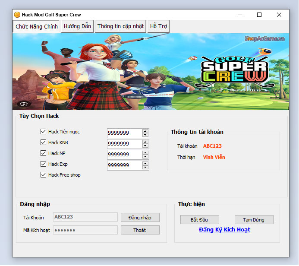The height and width of the screenshot is (266, 299).
Task: Decrease the Hack Tiên ngọc value with down arrow
Action: point(145,135)
